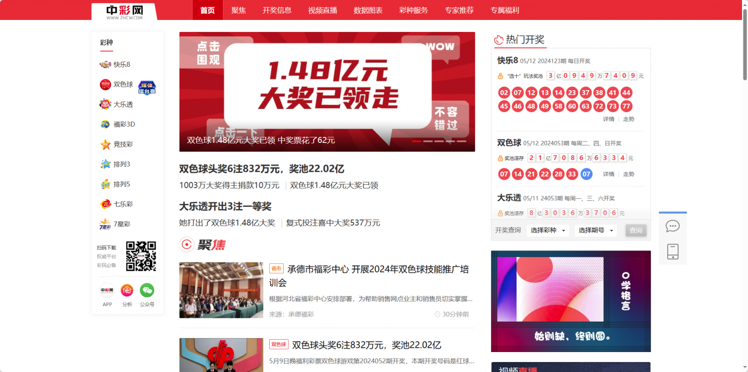Click the 双色球 奖池滚存 money-bag icon
This screenshot has width=748, height=372.
(x=500, y=158)
